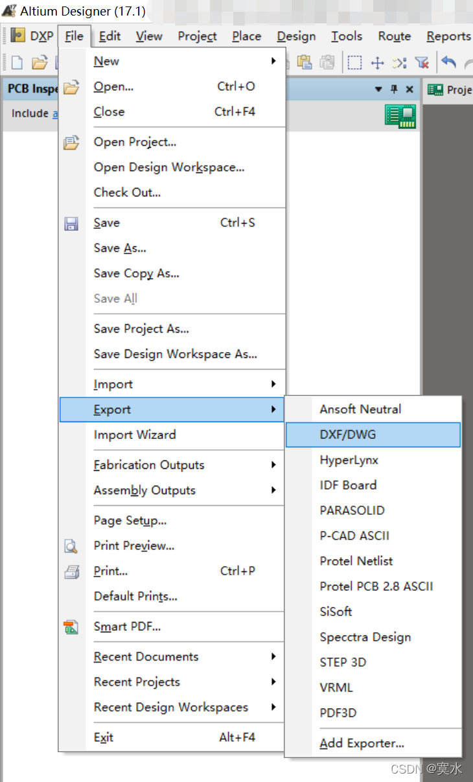473x782 pixels.
Task: Select Open Design Workspace... entry
Action: pos(172,167)
